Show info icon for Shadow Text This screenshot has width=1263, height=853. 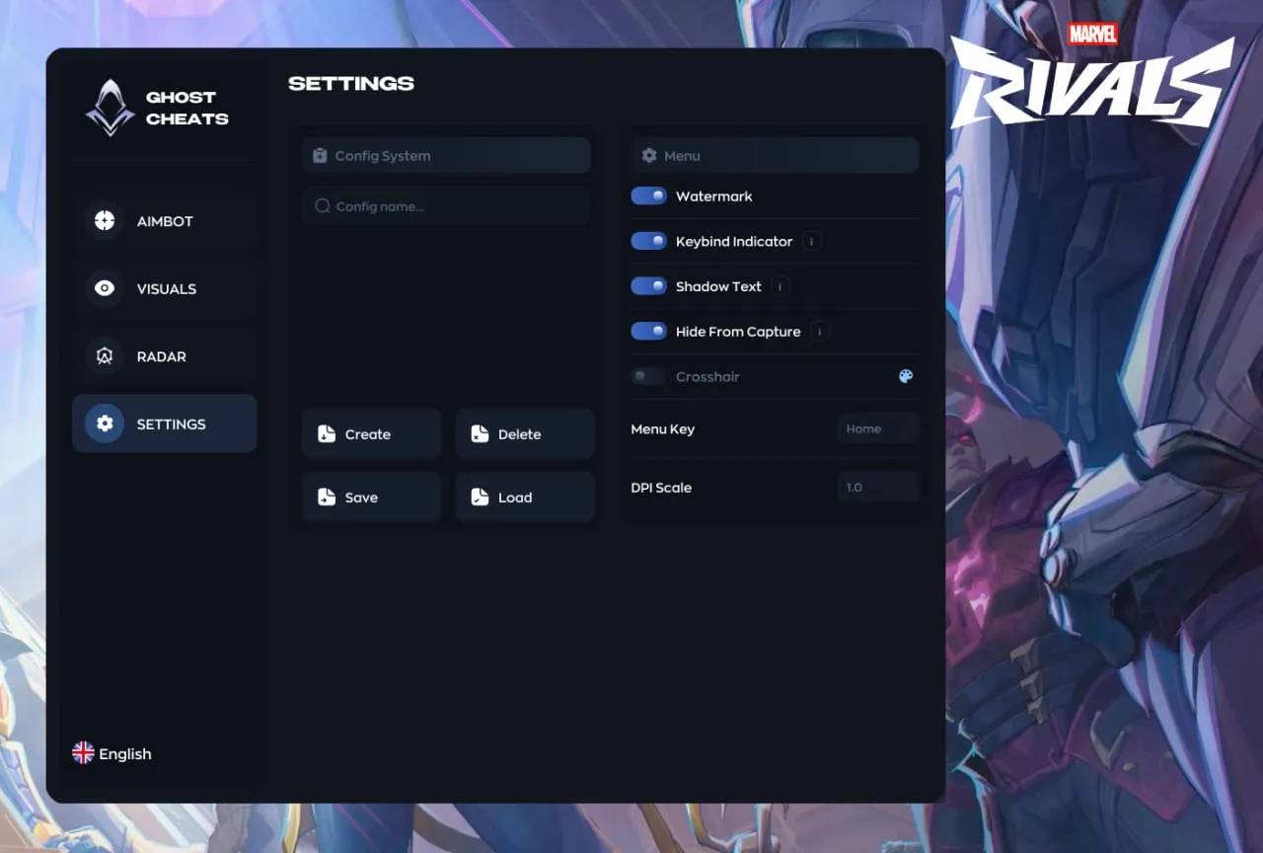click(x=780, y=286)
